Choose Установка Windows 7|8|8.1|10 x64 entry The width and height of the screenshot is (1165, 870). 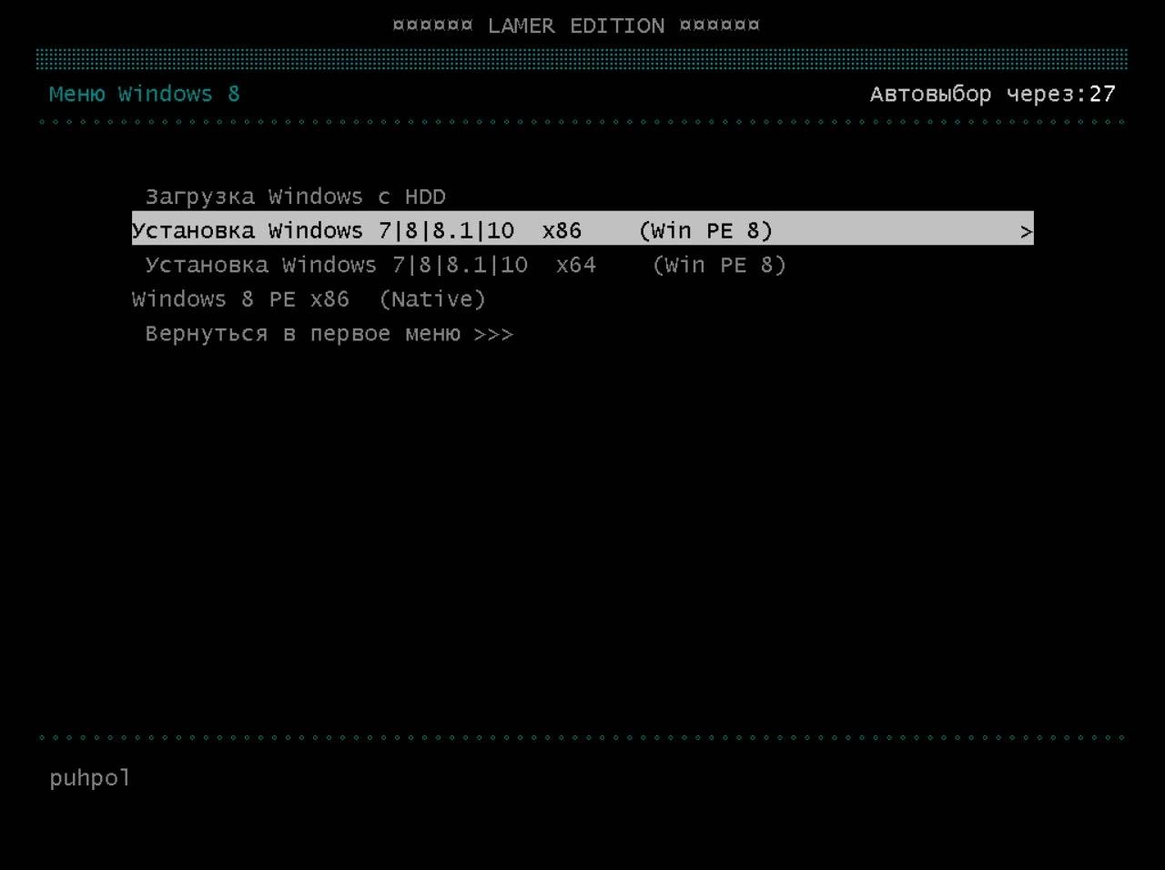465,265
